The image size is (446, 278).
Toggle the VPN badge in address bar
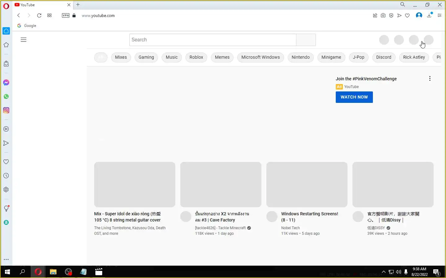point(66,15)
